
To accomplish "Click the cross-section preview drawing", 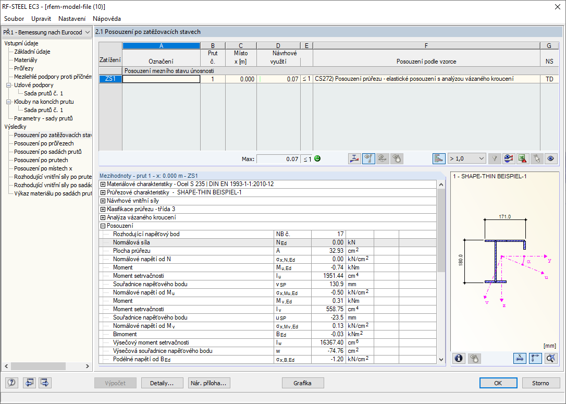I will (505, 262).
